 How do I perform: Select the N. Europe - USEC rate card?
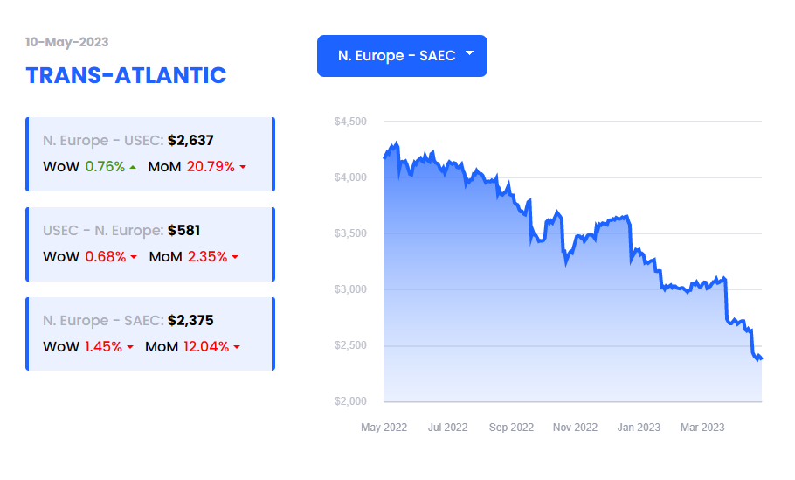(150, 154)
